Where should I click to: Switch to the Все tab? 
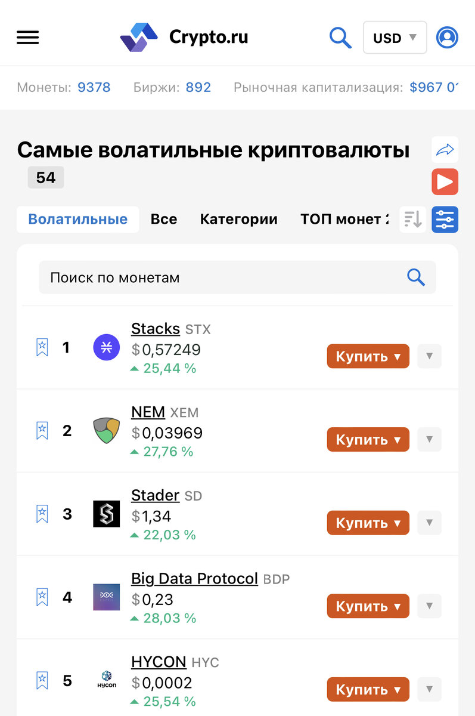163,219
